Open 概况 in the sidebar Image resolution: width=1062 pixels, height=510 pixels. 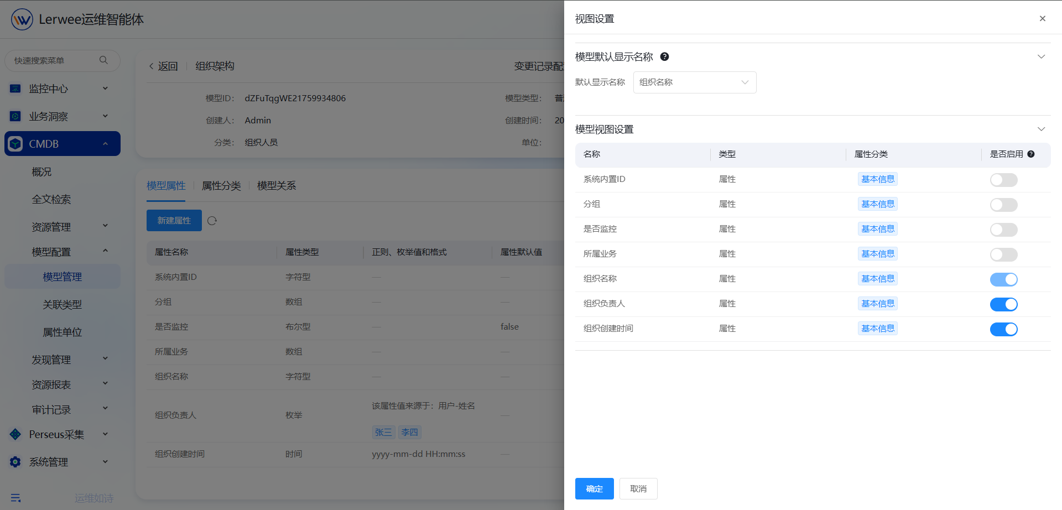pos(41,172)
